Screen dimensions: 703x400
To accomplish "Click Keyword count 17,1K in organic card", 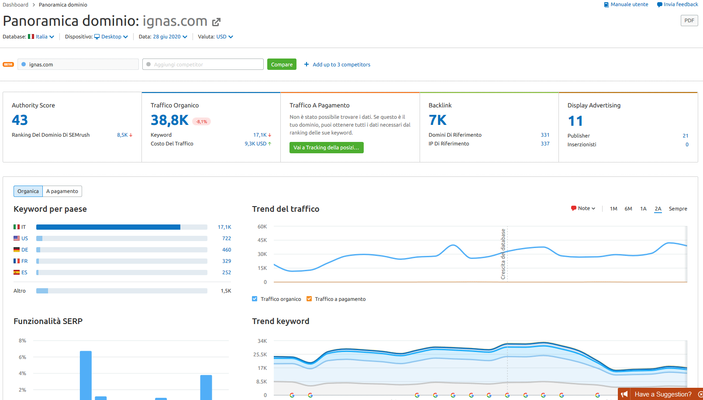I will pos(260,135).
